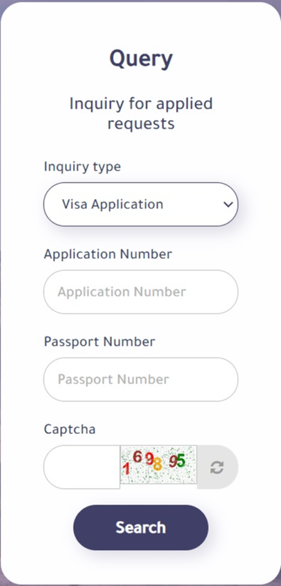The height and width of the screenshot is (586, 281).
Task: Click the "Inquiry for applied requests" subtitle
Action: click(x=141, y=113)
